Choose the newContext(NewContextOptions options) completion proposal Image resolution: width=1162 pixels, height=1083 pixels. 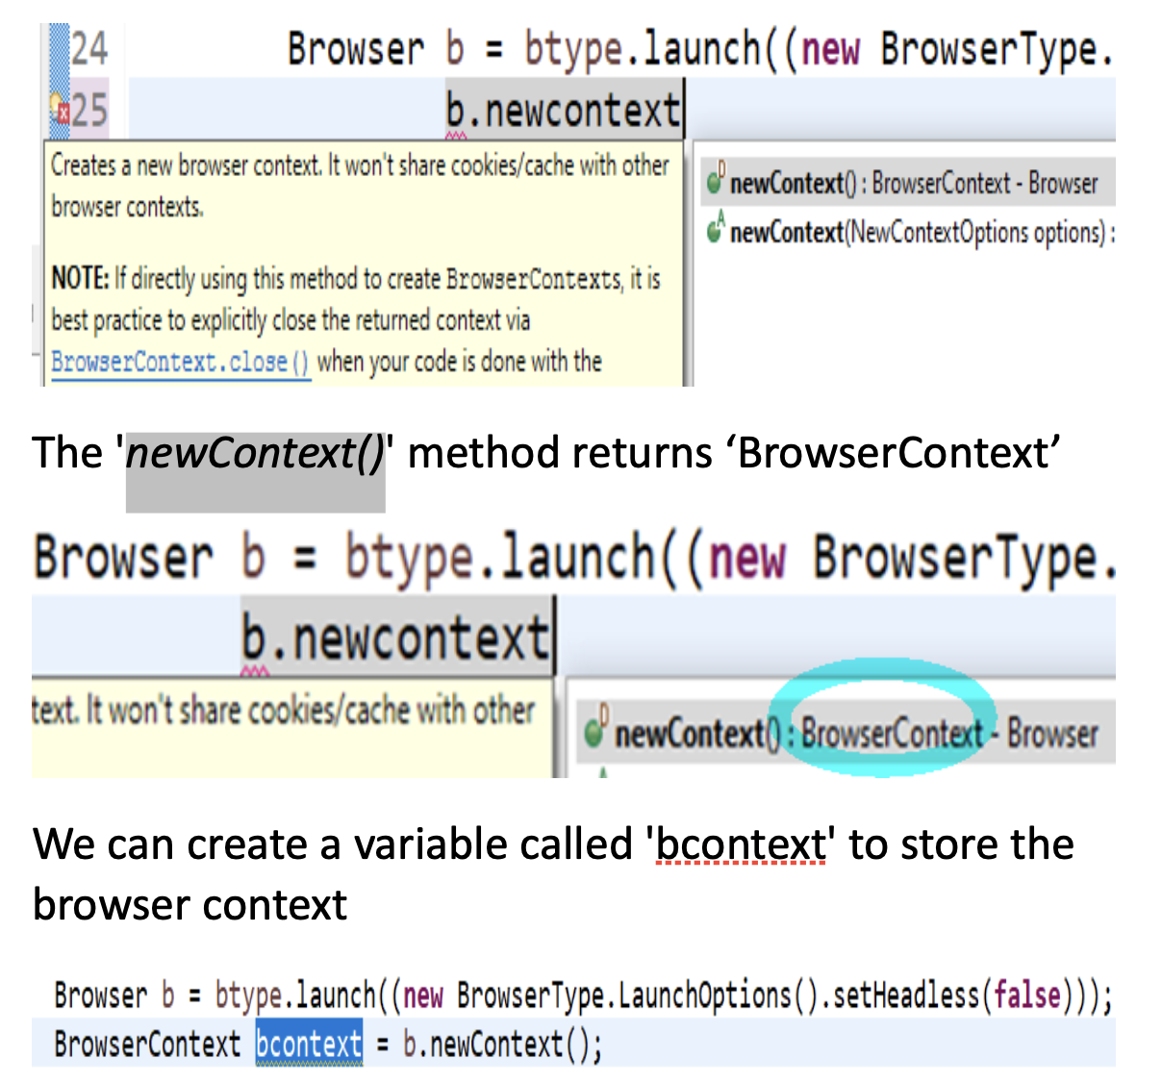tap(911, 232)
